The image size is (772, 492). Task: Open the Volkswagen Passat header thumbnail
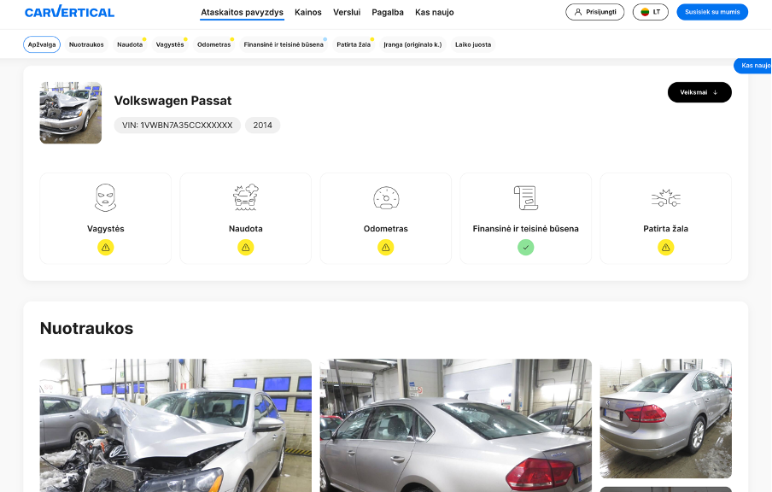pos(71,113)
